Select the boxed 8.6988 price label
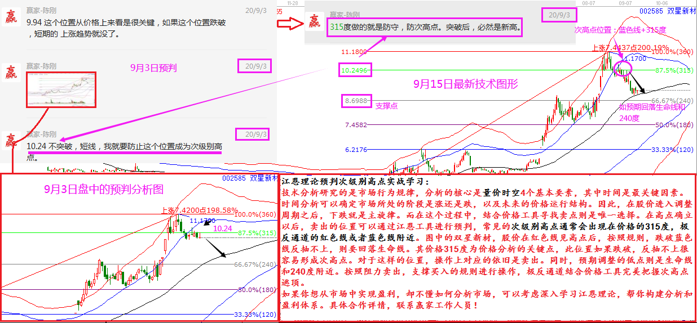 click(x=356, y=101)
